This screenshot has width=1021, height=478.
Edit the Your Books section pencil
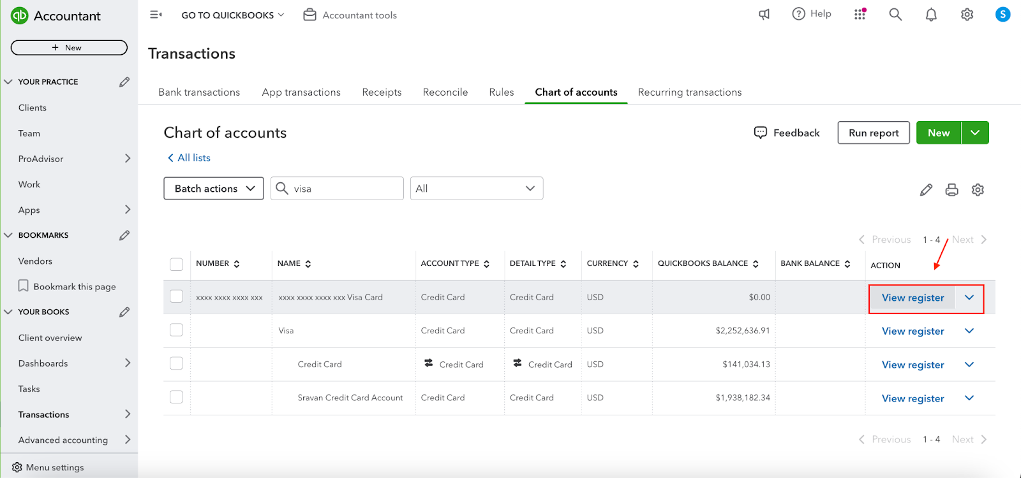pyautogui.click(x=124, y=312)
